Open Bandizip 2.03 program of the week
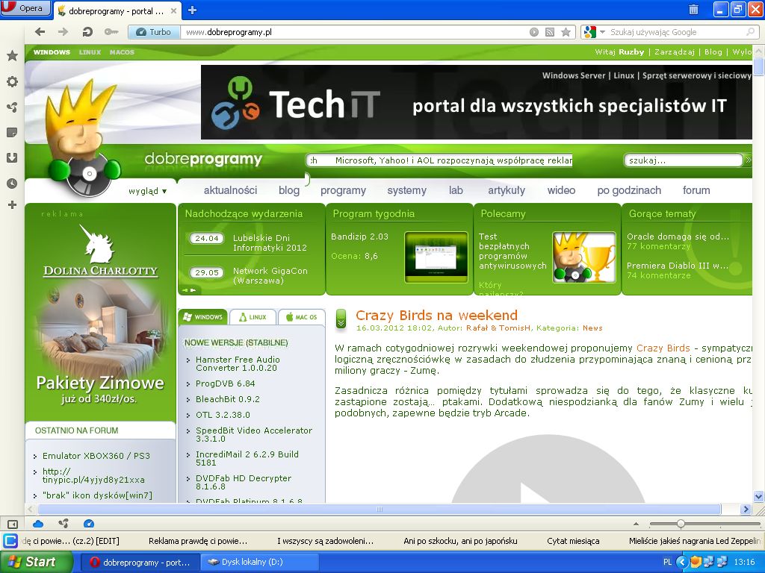This screenshot has height=573, width=765. pyautogui.click(x=359, y=237)
